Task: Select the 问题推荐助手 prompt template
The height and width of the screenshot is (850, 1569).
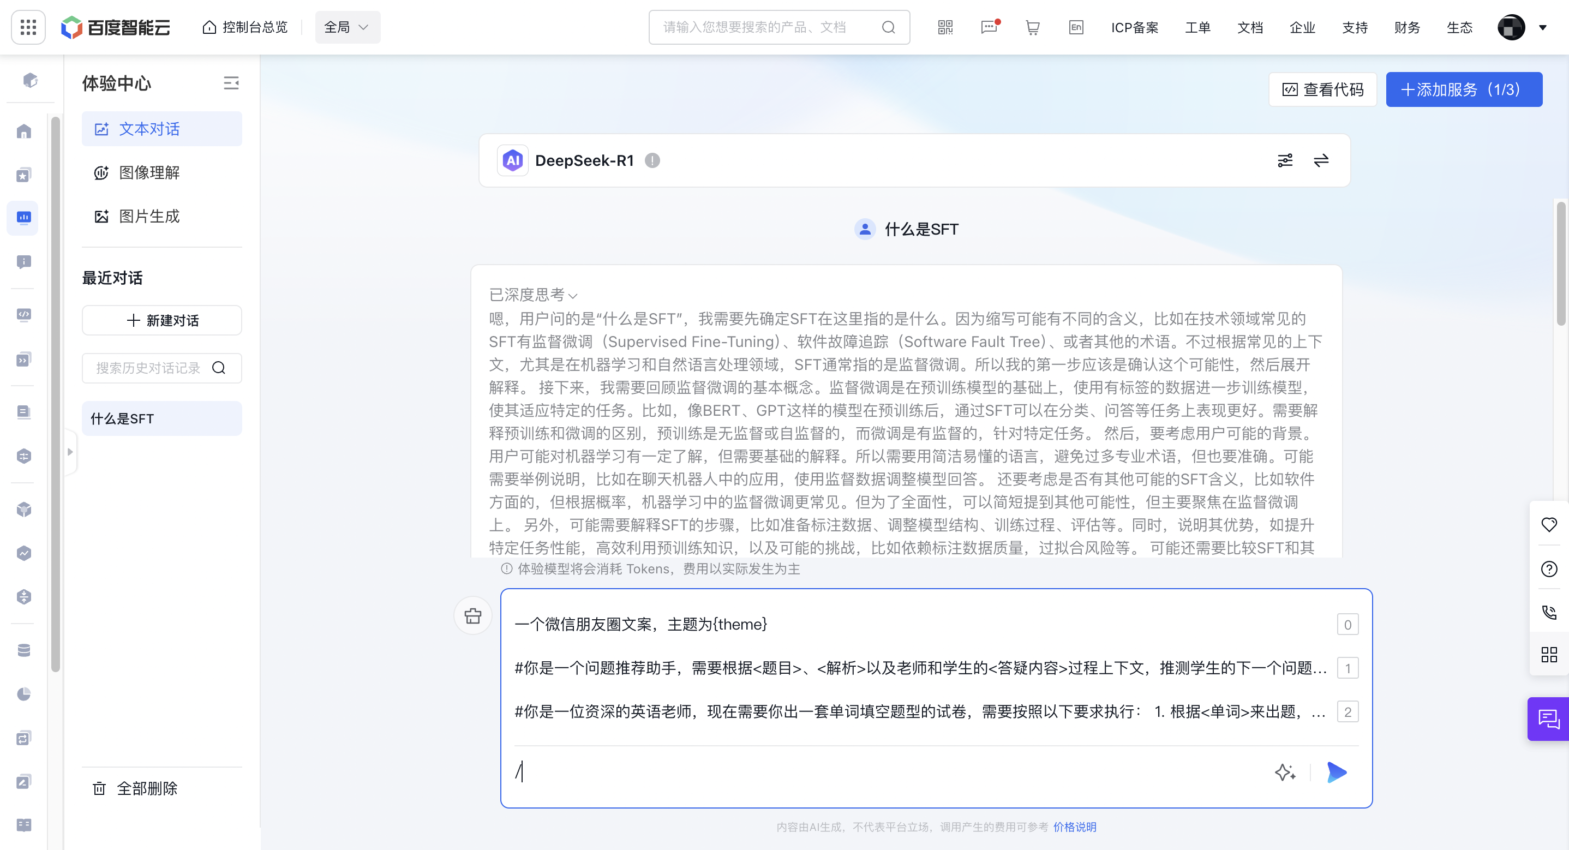Action: pyautogui.click(x=936, y=668)
